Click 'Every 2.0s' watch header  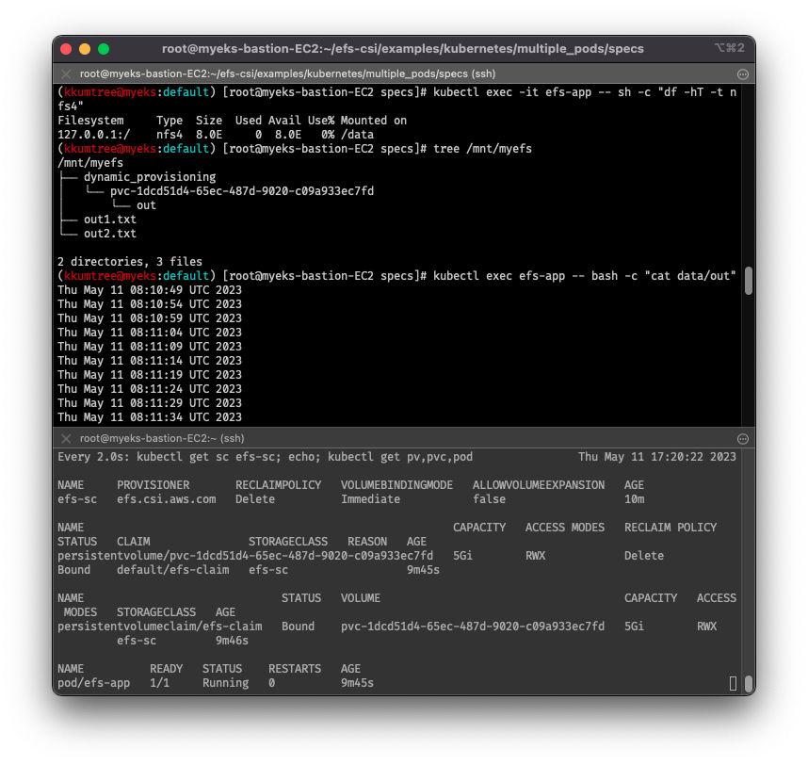pyautogui.click(x=94, y=457)
